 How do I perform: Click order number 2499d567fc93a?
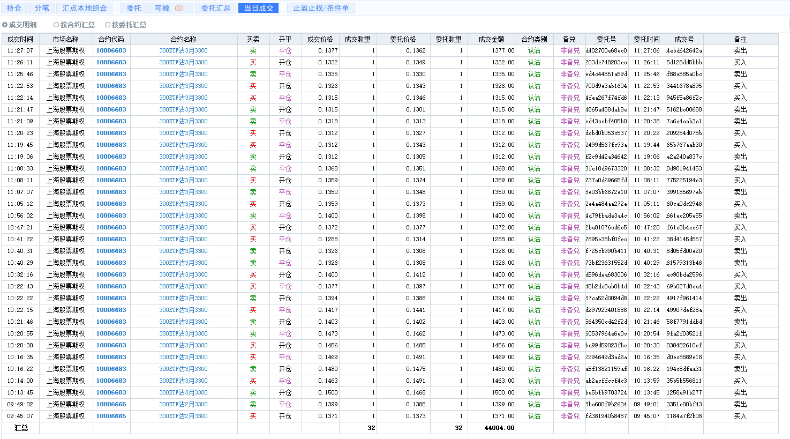click(x=606, y=145)
